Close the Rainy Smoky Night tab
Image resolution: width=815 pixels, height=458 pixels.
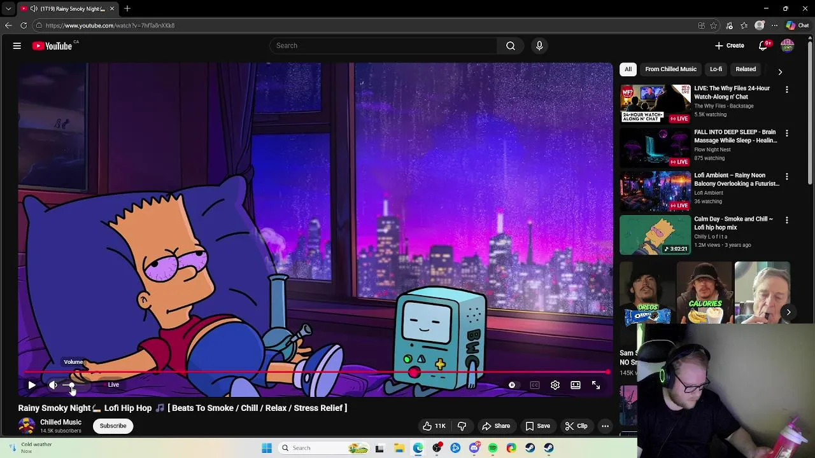[112, 8]
